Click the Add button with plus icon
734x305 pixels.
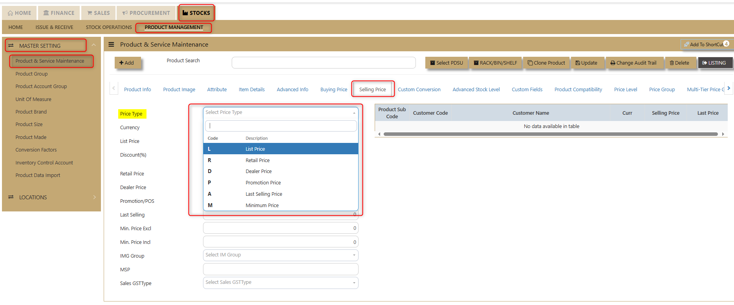[127, 63]
